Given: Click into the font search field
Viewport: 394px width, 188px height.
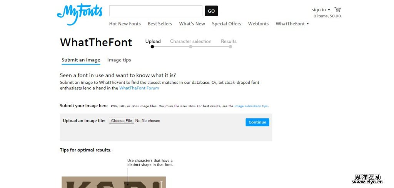Looking at the screenshot, I should coord(155,11).
